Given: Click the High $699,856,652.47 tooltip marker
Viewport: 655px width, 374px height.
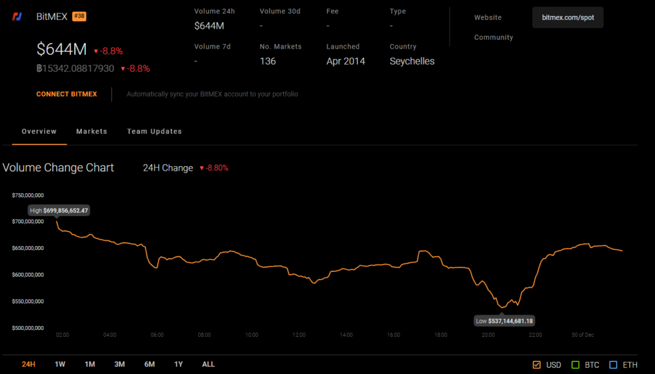Looking at the screenshot, I should 59,210.
